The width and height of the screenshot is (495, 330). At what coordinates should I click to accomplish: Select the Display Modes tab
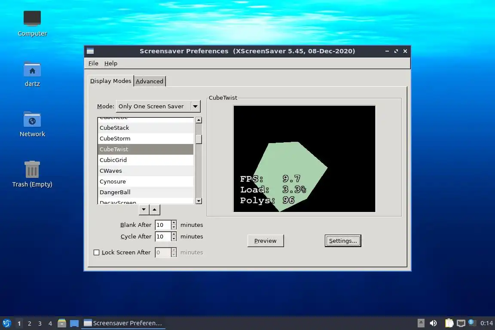coord(110,81)
